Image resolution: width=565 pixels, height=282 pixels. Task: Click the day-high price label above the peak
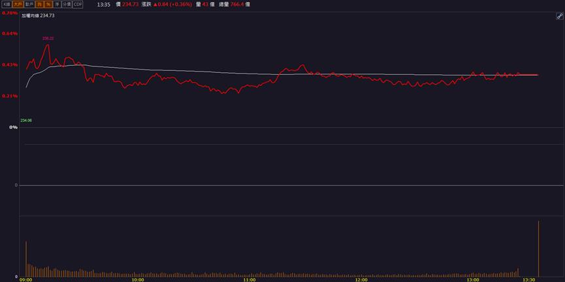tap(48, 38)
